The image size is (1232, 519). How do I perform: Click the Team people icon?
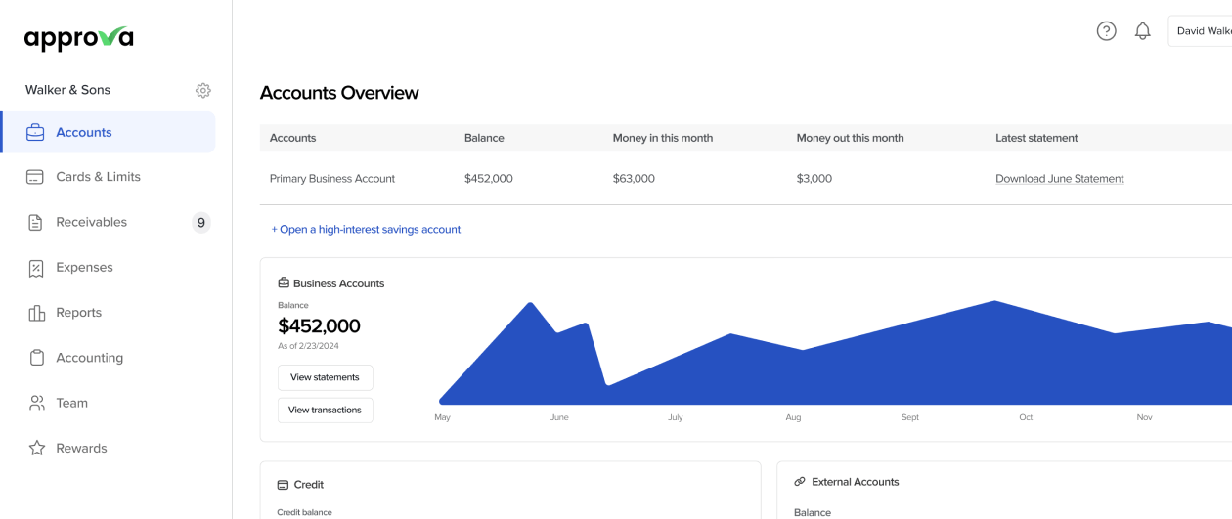(x=36, y=403)
